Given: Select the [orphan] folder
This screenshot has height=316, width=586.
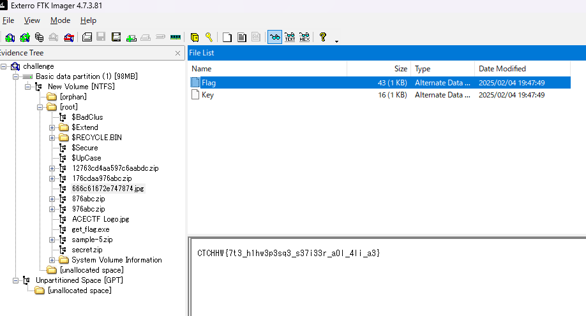Looking at the screenshot, I should pyautogui.click(x=73, y=97).
